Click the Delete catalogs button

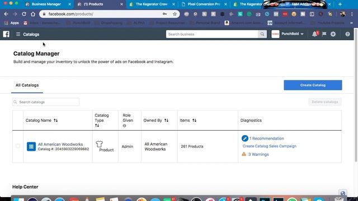324,102
